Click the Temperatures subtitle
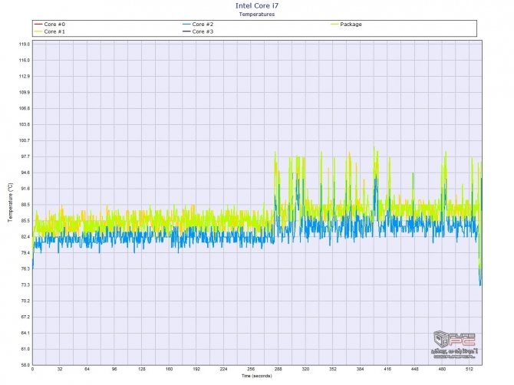514x385 pixels. (257, 14)
